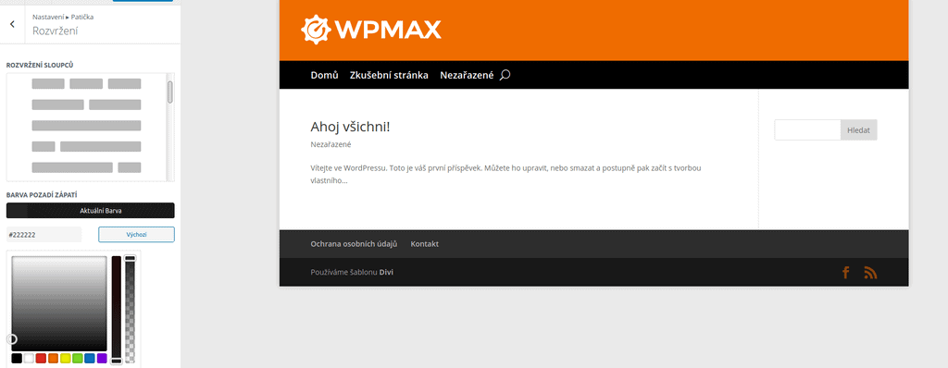Screen dimensions: 948x368
Task: Click the search magnifier icon in the menu
Action: pos(505,75)
